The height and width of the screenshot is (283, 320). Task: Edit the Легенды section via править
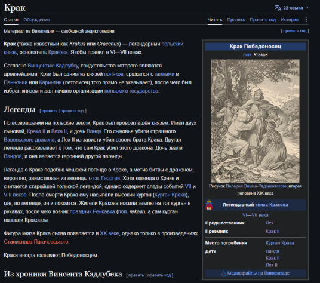click(50, 111)
